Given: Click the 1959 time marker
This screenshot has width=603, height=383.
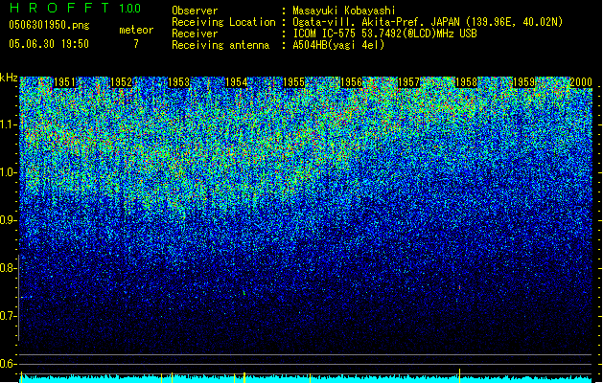Looking at the screenshot, I should click(x=523, y=82).
